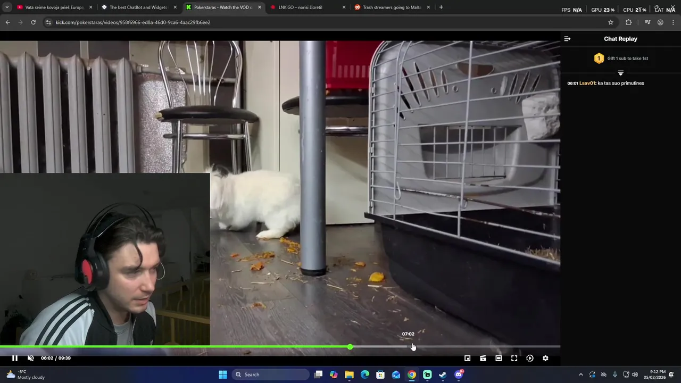
Task: Collapse the Chat Replay panel
Action: tap(567, 39)
